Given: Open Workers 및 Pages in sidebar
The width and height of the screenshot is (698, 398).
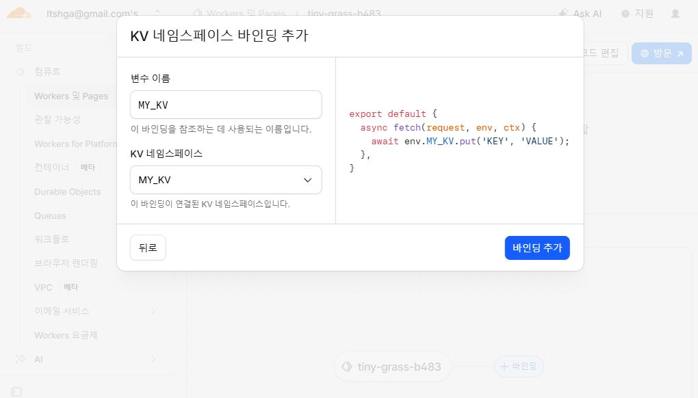Looking at the screenshot, I should (71, 96).
